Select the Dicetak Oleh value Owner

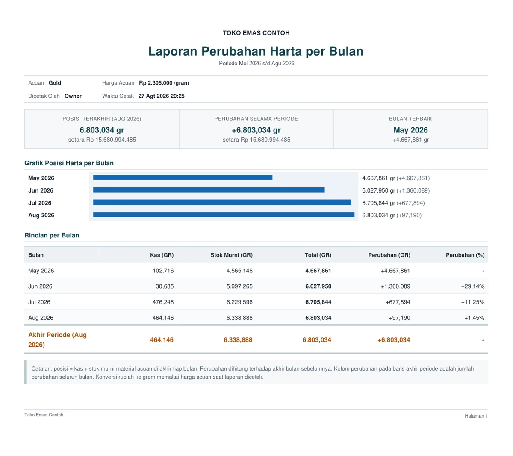tap(73, 96)
